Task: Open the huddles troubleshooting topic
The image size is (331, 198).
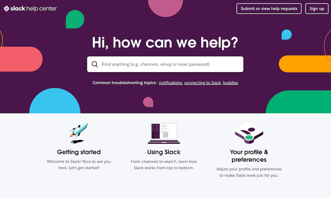Action: coord(230,83)
